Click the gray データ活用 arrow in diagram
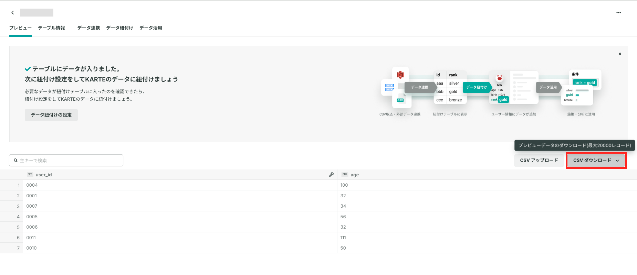This screenshot has height=275, width=637. (549, 87)
